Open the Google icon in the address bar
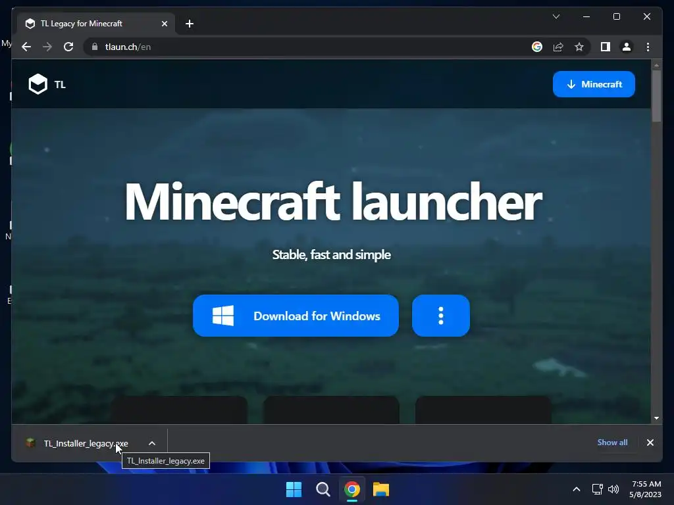This screenshot has width=674, height=505. click(x=537, y=47)
